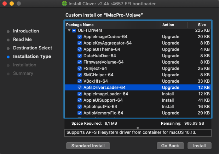Click the 41 KB size of AppleUISupport-64
This screenshot has width=219, height=154.
click(x=204, y=100)
